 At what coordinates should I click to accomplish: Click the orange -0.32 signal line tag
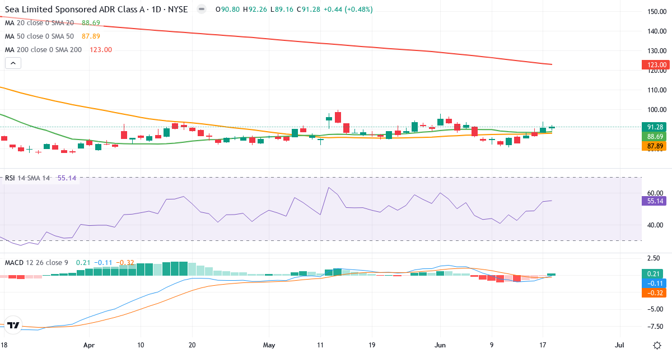655,292
